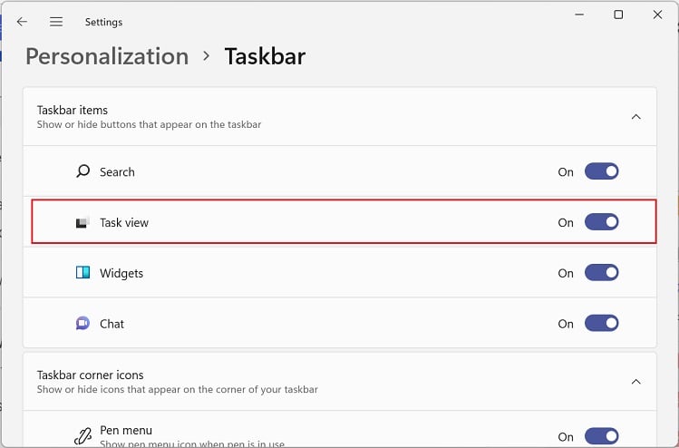Screen dimensions: 679x448
Task: Click the Taskbar breadcrumb title
Action: click(x=265, y=56)
